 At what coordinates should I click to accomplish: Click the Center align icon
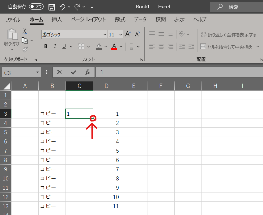161,46
